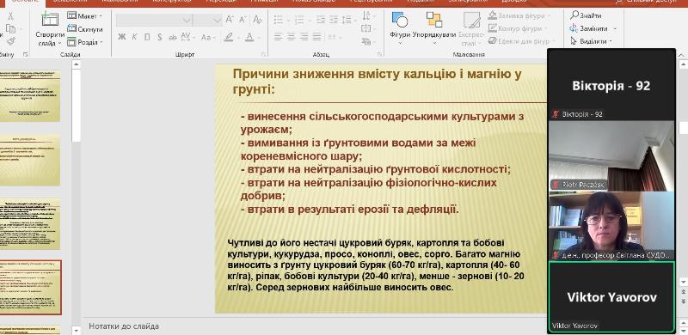688x335 pixels.
Task: Center the paragraph text
Action: click(x=291, y=37)
